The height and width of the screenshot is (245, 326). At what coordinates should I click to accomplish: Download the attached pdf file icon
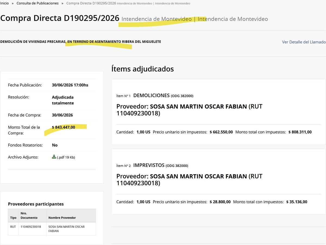[54, 157]
